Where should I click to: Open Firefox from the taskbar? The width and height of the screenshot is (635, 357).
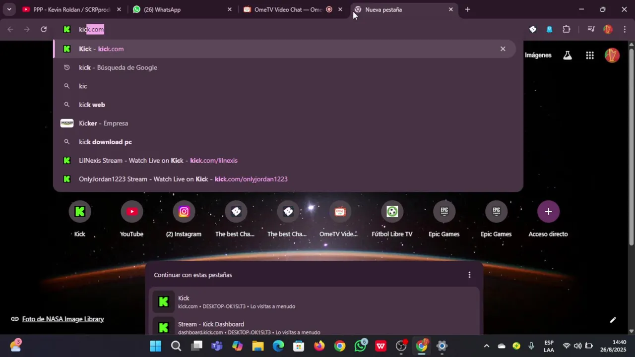click(x=319, y=346)
